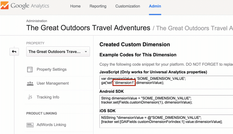Viewport: 233px width, 134px height.
Task: Click the 'Administration' text
Action: click(x=37, y=21)
